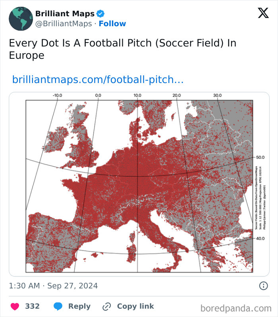Like the tweet with the heart icon

click(x=15, y=306)
